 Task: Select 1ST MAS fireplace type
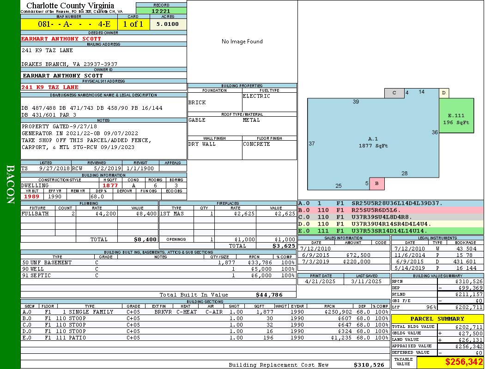(172, 214)
